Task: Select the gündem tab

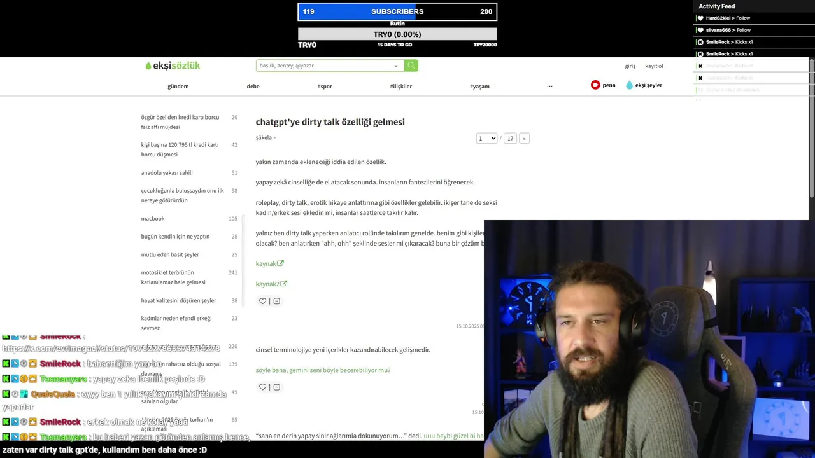Action: coord(178,87)
